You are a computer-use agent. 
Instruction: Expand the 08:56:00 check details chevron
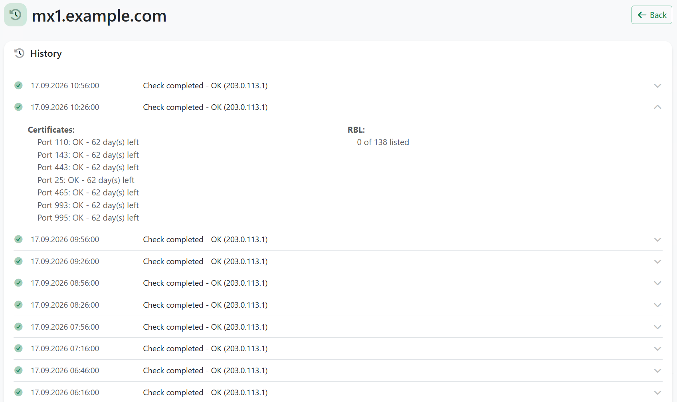click(x=657, y=283)
